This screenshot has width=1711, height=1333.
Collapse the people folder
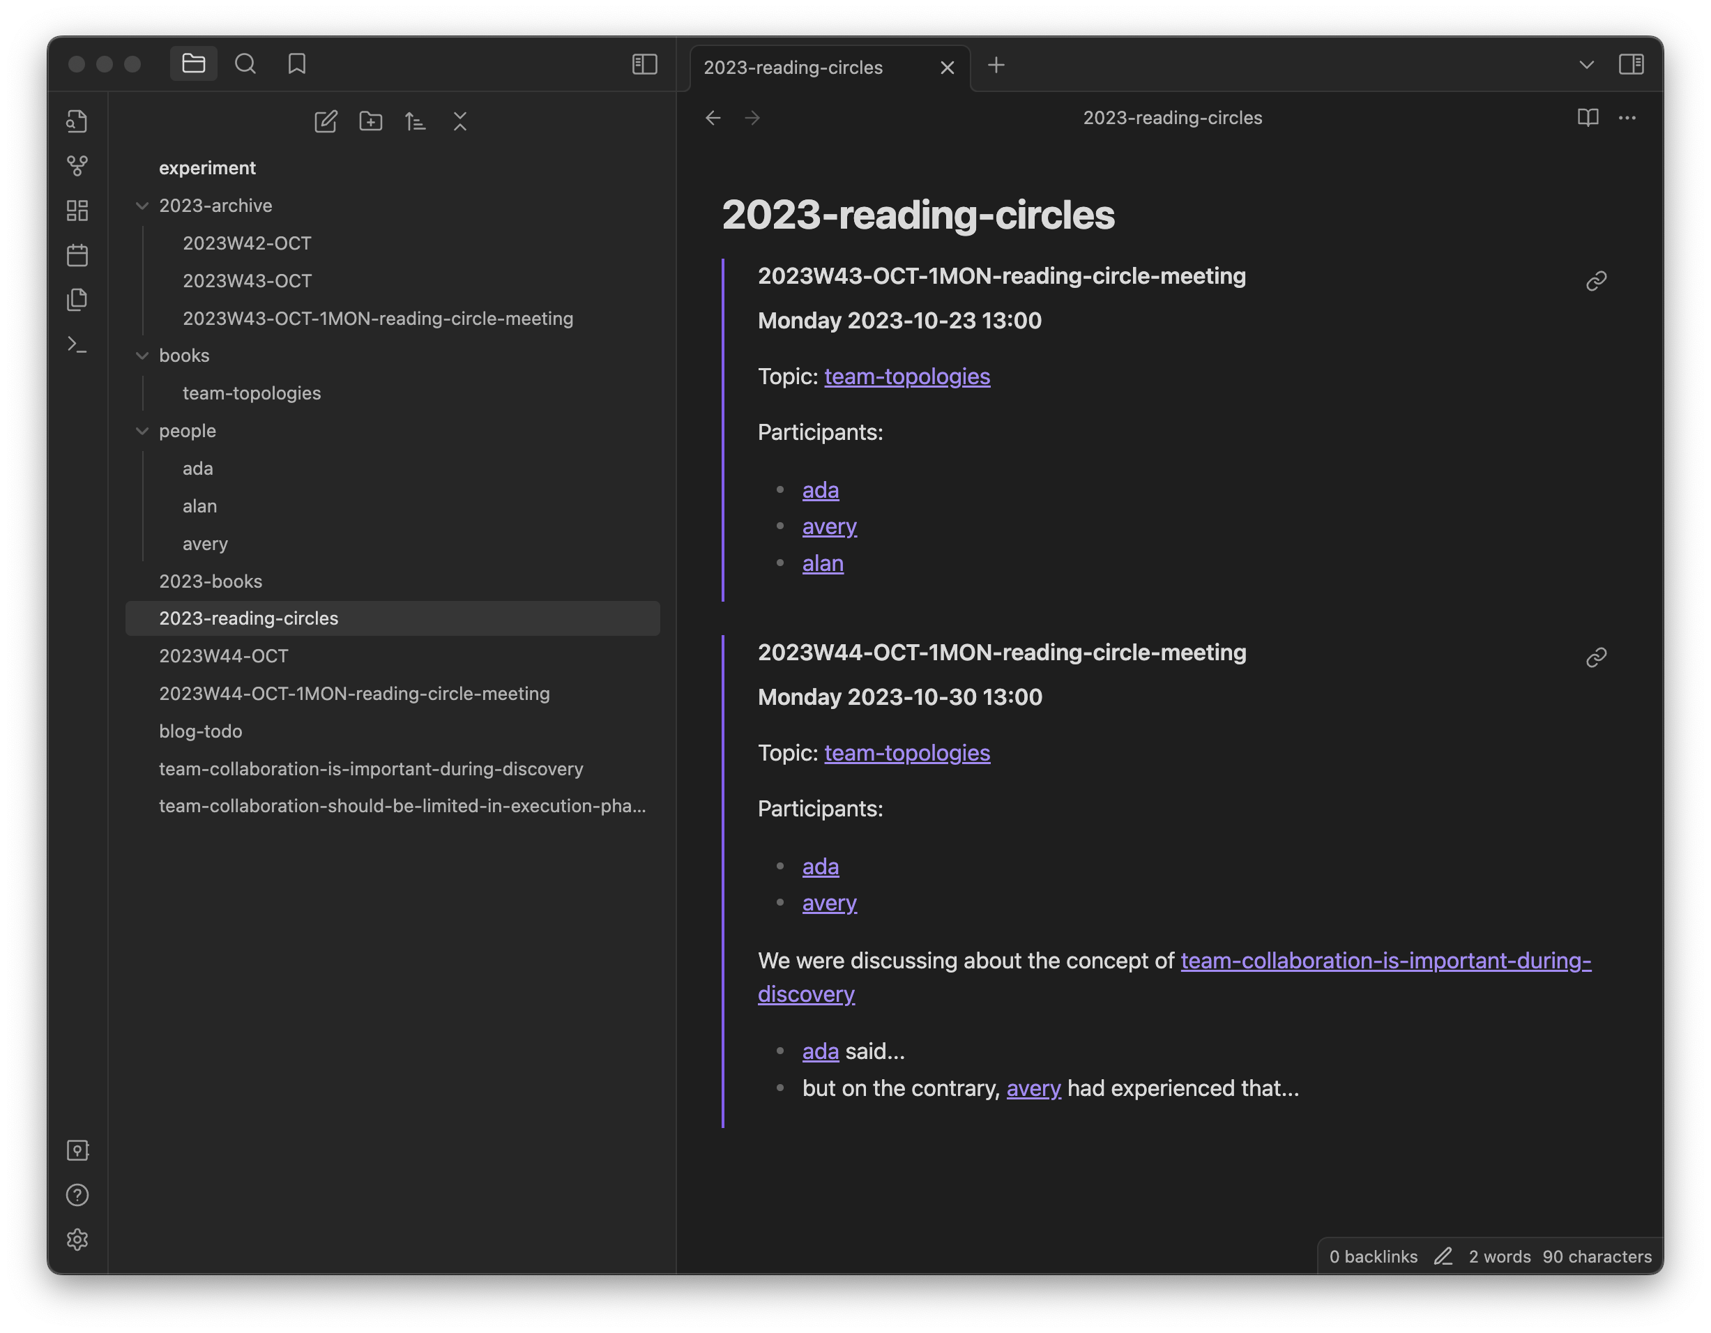tap(142, 431)
